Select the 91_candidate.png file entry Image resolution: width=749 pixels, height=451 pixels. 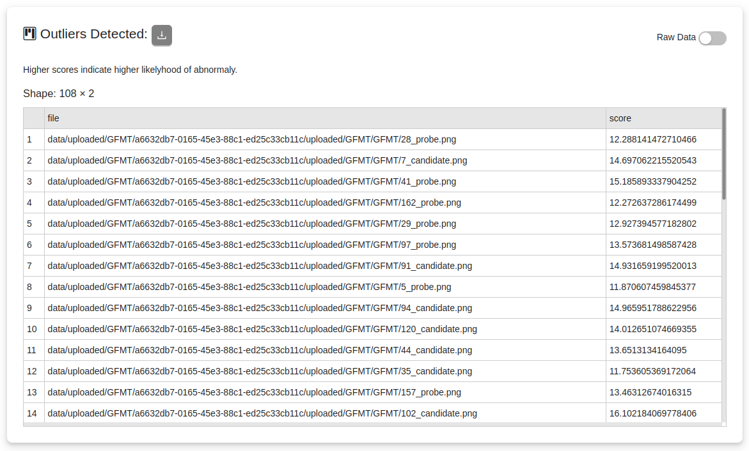pyautogui.click(x=260, y=266)
